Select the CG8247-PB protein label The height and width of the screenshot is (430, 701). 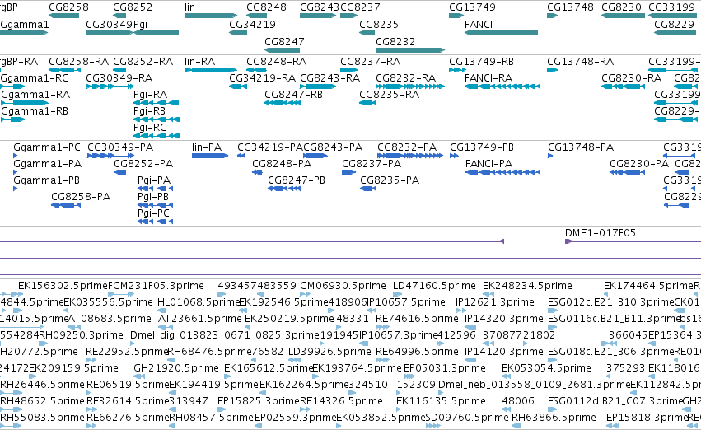(297, 180)
